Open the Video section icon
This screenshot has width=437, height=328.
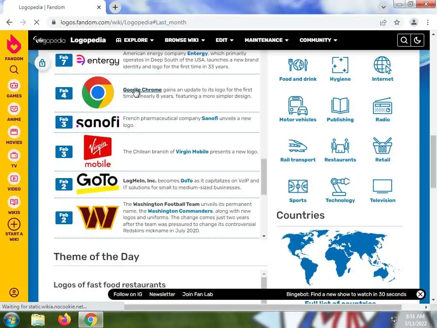[x=14, y=179]
